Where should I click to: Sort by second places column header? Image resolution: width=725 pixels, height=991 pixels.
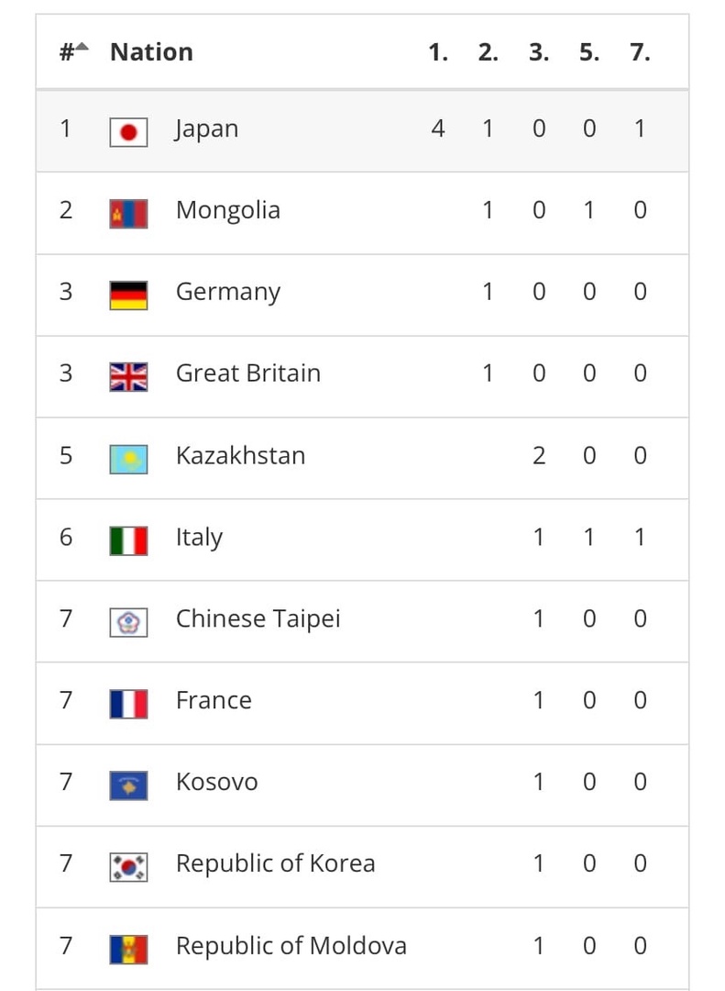tap(489, 51)
